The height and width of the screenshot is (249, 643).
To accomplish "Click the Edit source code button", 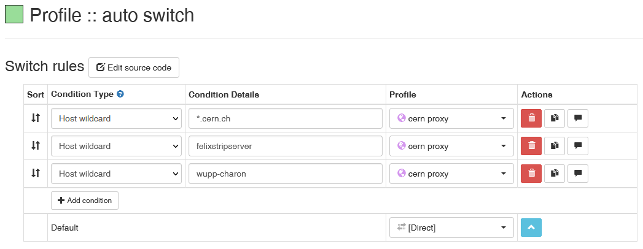I will click(x=134, y=67).
